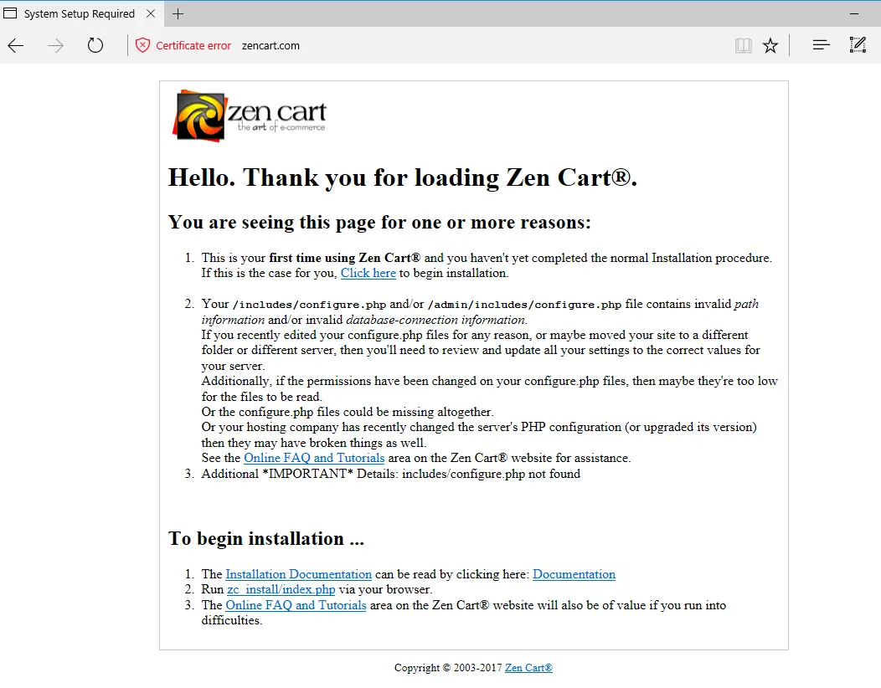Image resolution: width=881 pixels, height=688 pixels.
Task: Click the heading 'Hello. Thank you for loading Zen Cart®.'
Action: 402,177
